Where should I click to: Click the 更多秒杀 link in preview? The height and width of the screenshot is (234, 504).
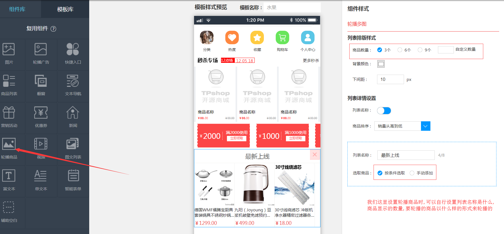[310, 61]
